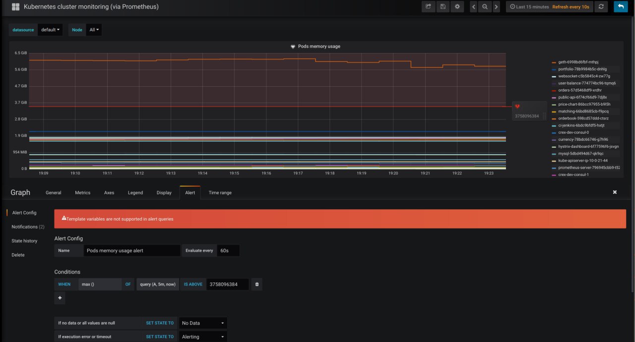Open the Last 15 minutes time picker
Screen dimensions: 635x342
click(529, 7)
